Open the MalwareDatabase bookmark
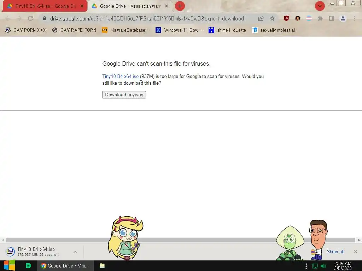Image resolution: width=362 pixels, height=271 pixels. click(x=126, y=30)
